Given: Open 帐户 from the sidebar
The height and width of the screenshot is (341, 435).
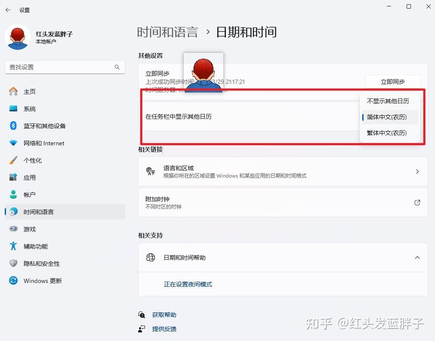Looking at the screenshot, I should pyautogui.click(x=14, y=194).
